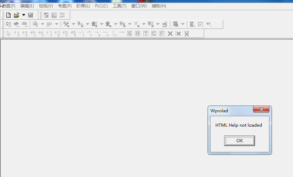Screen dimensions: 293x177
Task: Click the New file icon
Action: pyautogui.click(x=8, y=15)
